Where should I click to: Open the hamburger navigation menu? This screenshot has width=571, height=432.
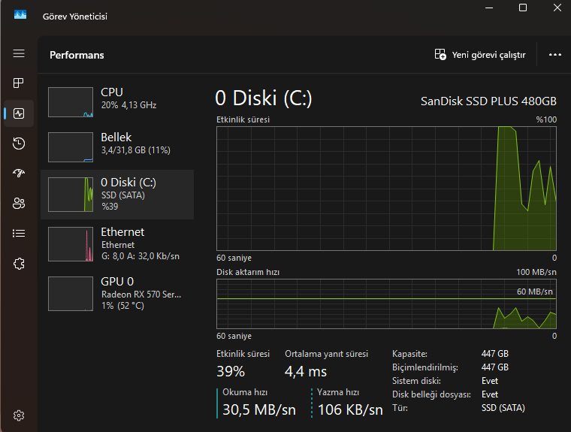19,53
